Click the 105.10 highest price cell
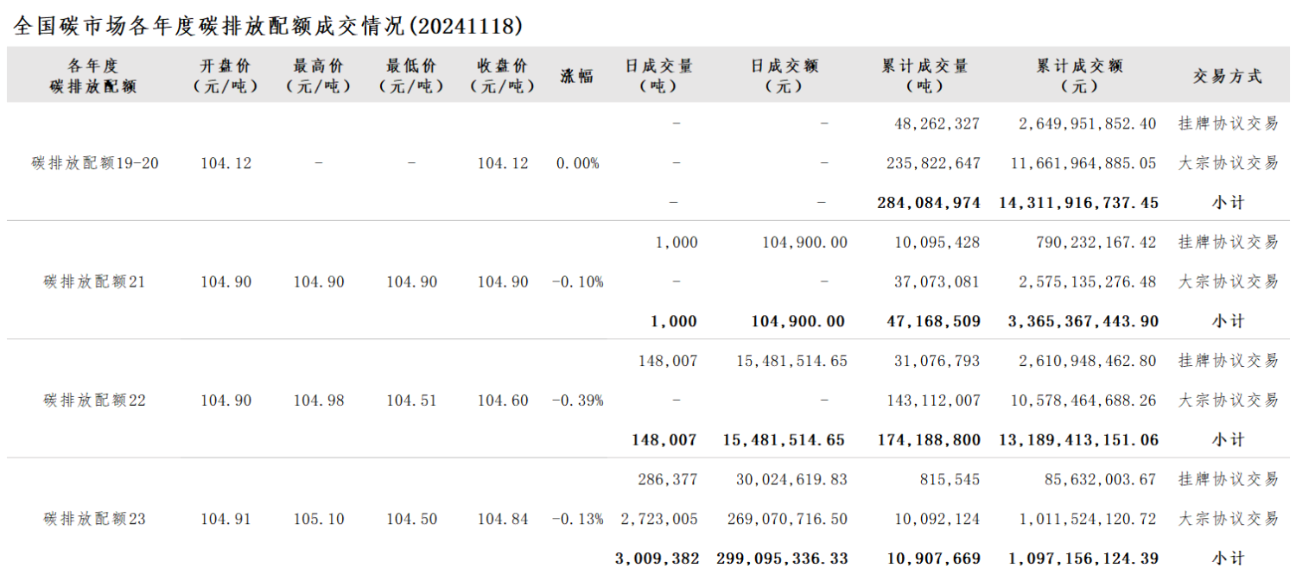The width and height of the screenshot is (1296, 568). [x=319, y=519]
